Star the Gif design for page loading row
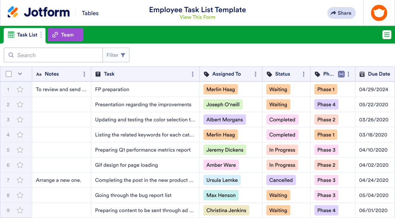This screenshot has width=395, height=218. point(20,165)
